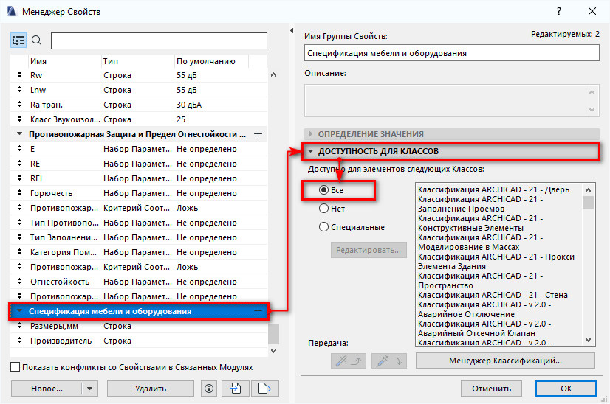
Task: Select the Все radio button
Action: 323,189
